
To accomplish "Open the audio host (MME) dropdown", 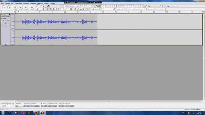I will click(107, 9).
